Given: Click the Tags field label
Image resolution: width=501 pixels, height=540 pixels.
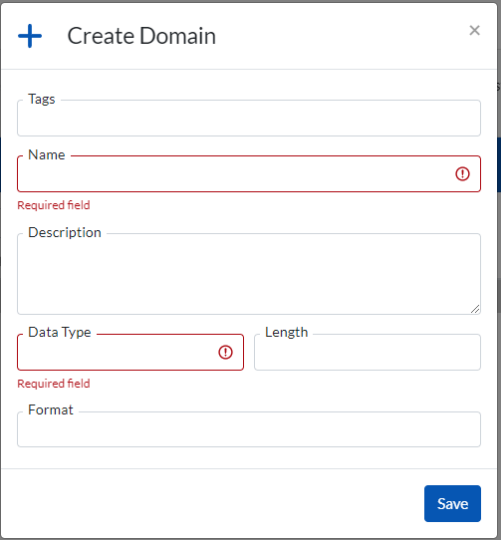Looking at the screenshot, I should click(42, 100).
